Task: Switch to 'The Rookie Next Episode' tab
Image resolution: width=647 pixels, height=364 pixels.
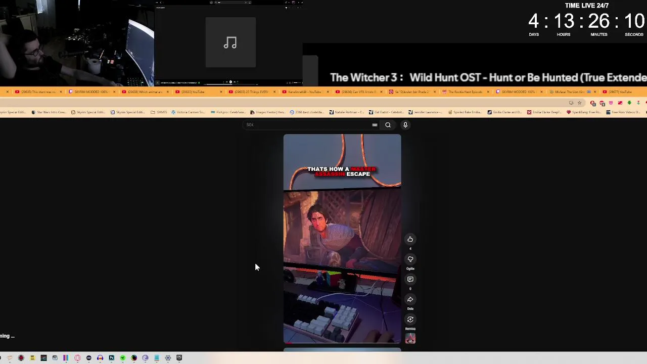Action: 465,92
